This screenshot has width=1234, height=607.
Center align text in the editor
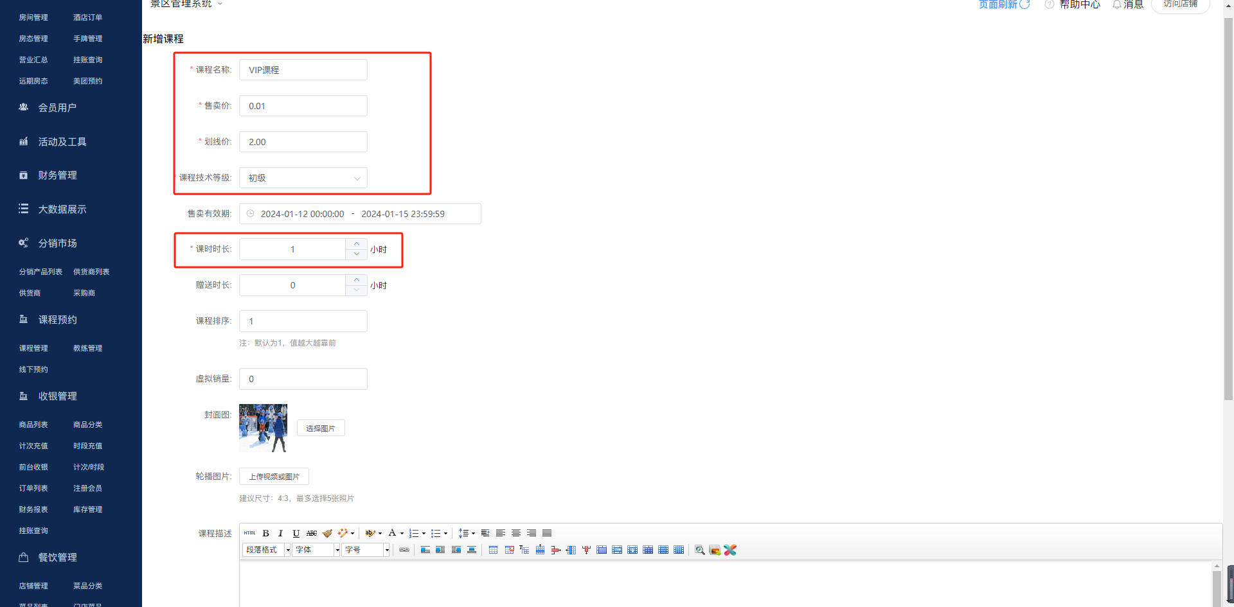point(515,533)
